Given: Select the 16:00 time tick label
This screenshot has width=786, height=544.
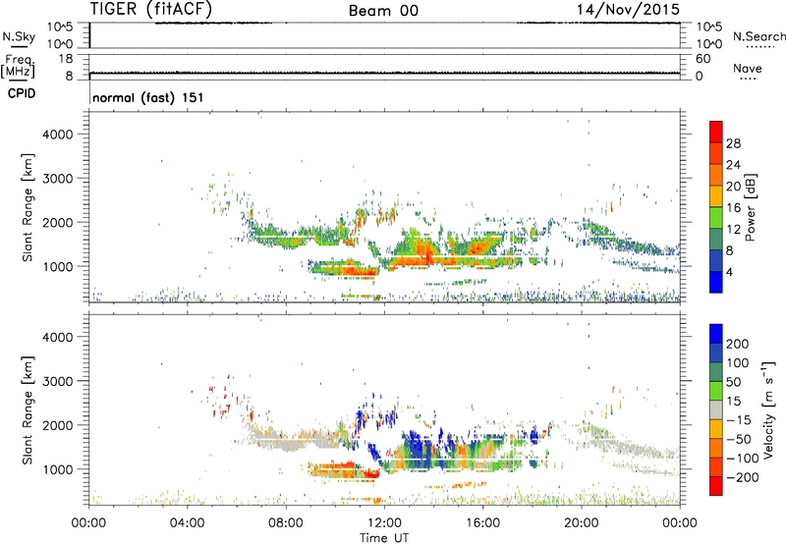Looking at the screenshot, I should tap(482, 523).
